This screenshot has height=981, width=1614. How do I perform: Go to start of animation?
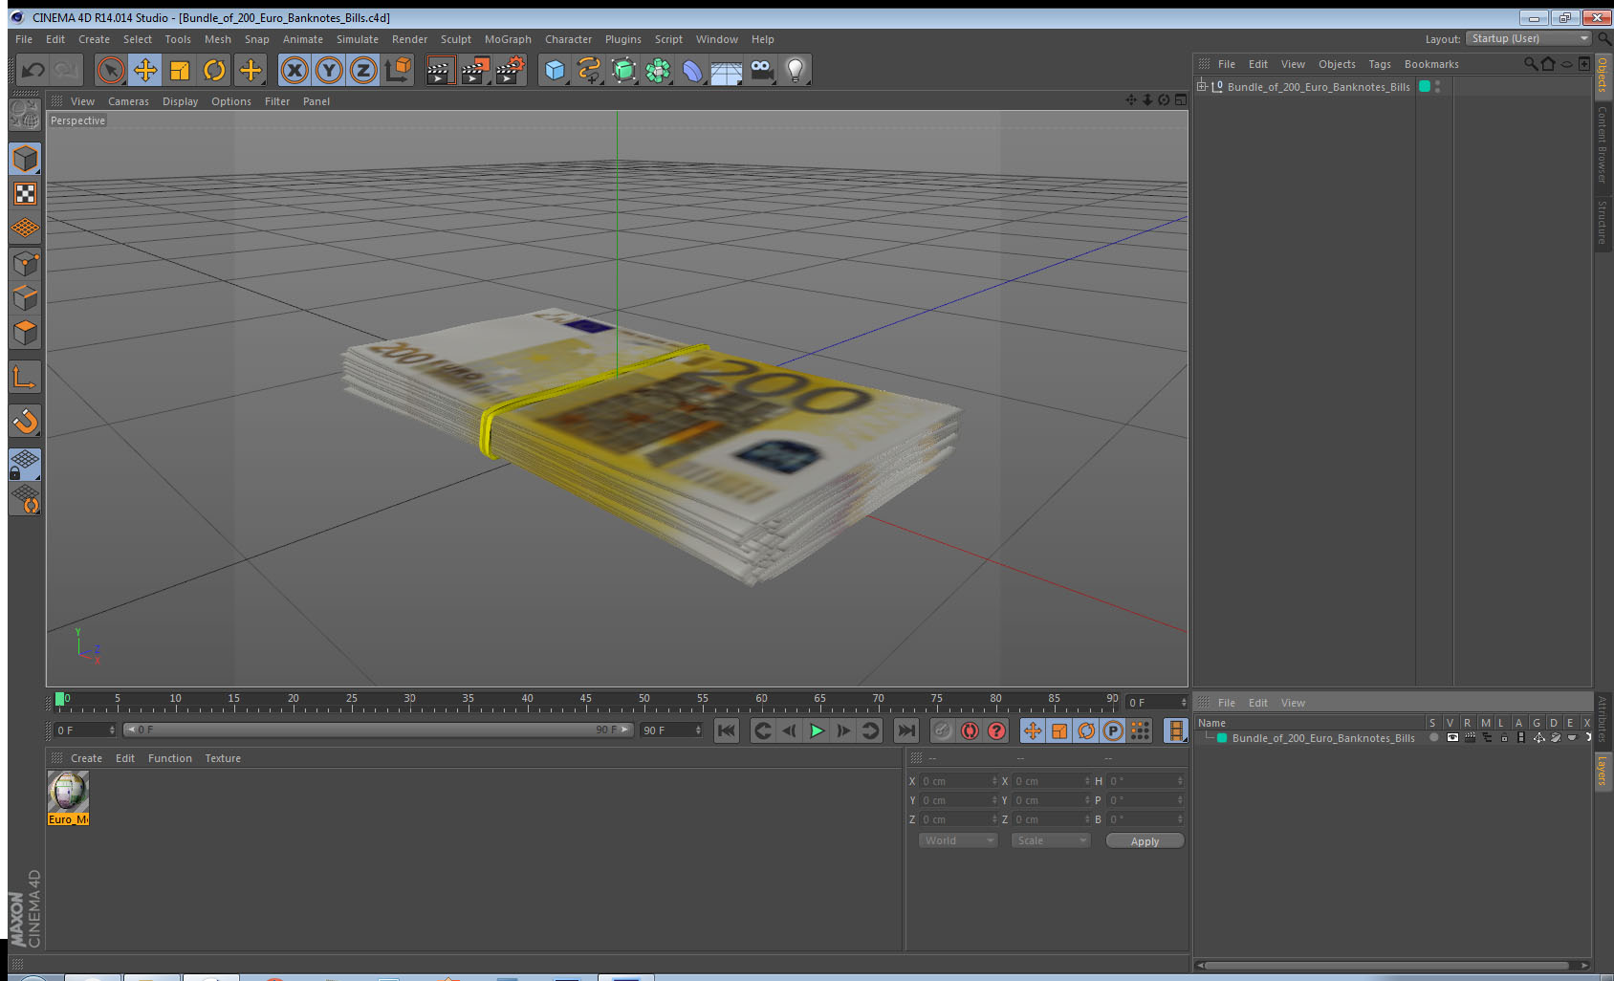coord(727,730)
